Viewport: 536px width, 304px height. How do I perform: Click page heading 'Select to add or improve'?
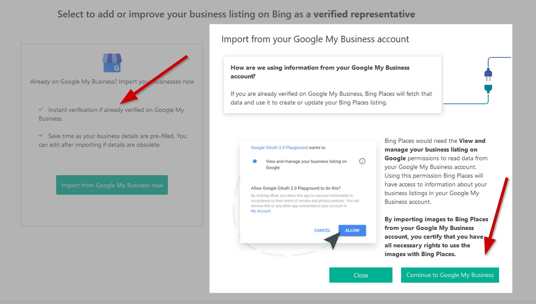(x=236, y=14)
